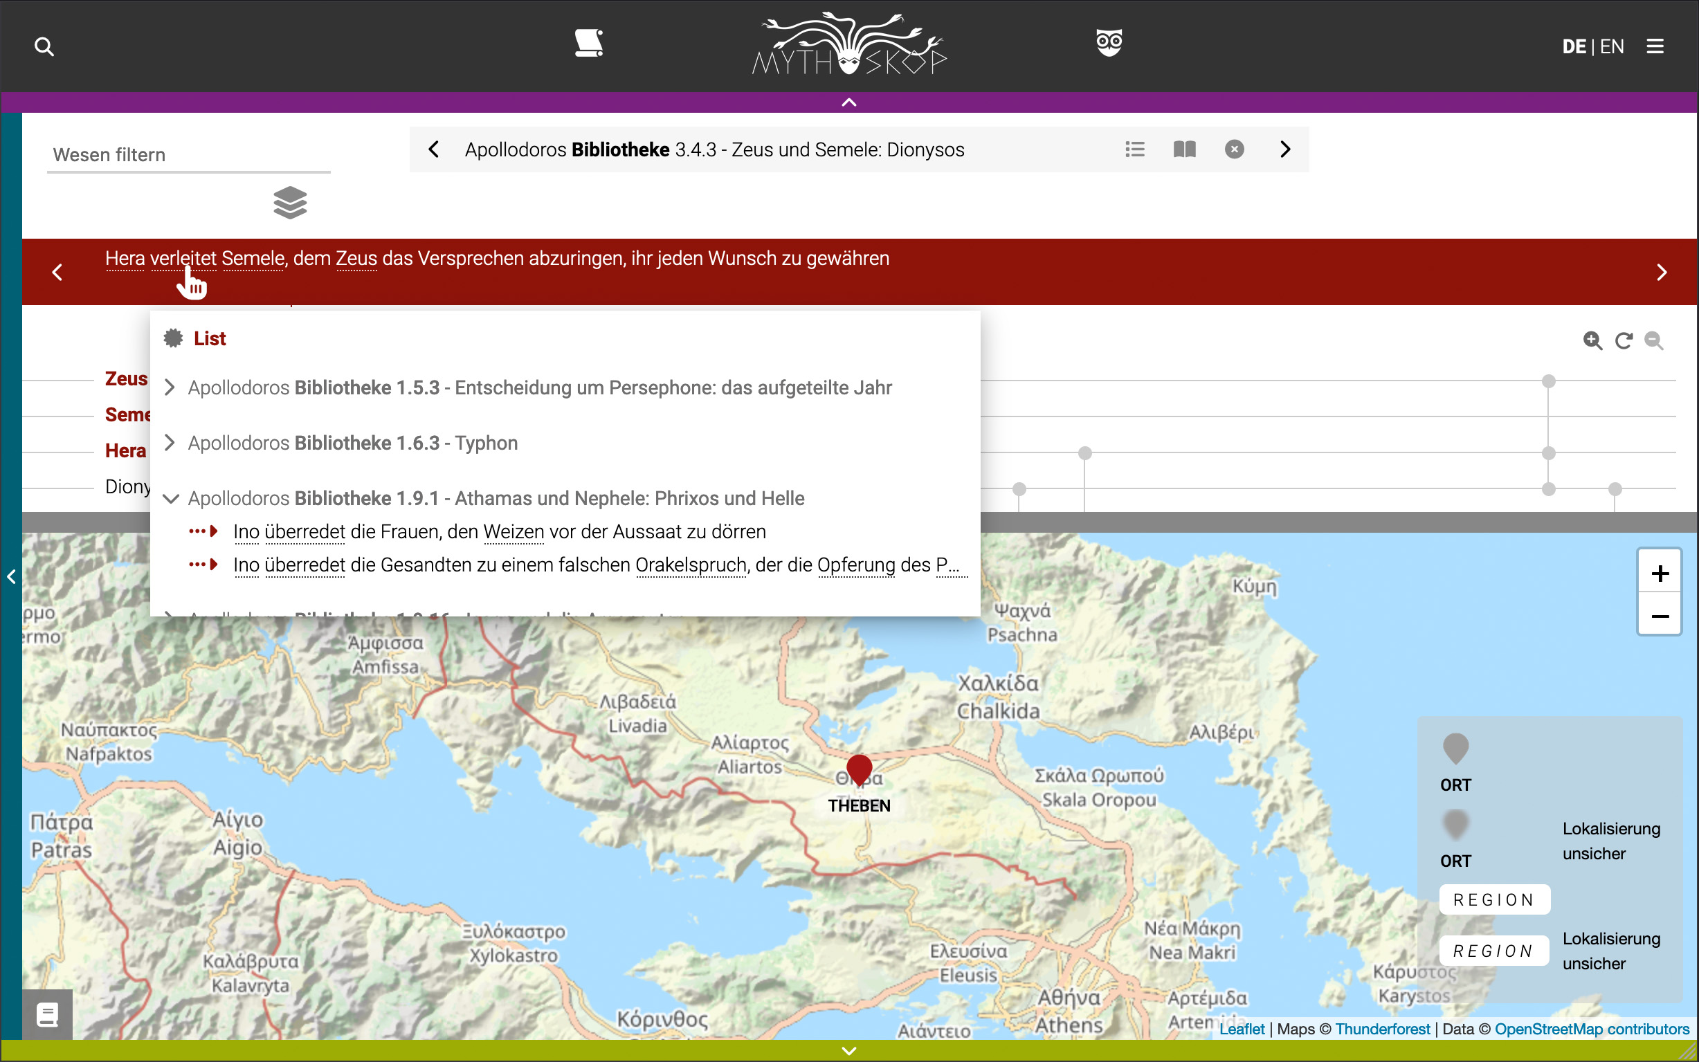1699x1062 pixels.
Task: Open Ino überredet die Gesandten episode
Action: 601,565
